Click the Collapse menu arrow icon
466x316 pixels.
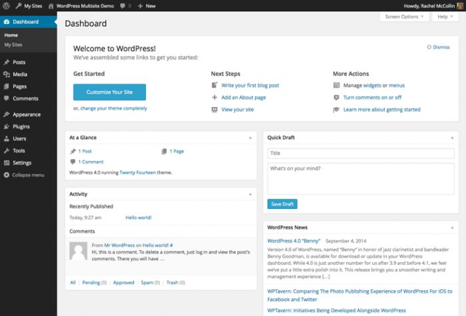[7, 175]
